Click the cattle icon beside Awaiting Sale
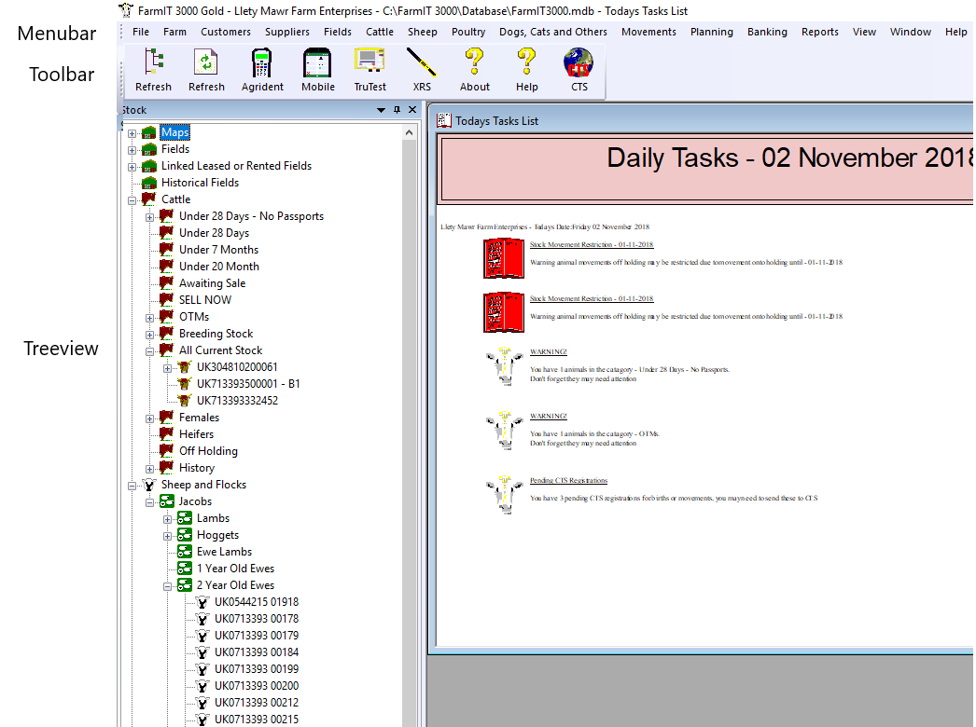 click(x=166, y=283)
